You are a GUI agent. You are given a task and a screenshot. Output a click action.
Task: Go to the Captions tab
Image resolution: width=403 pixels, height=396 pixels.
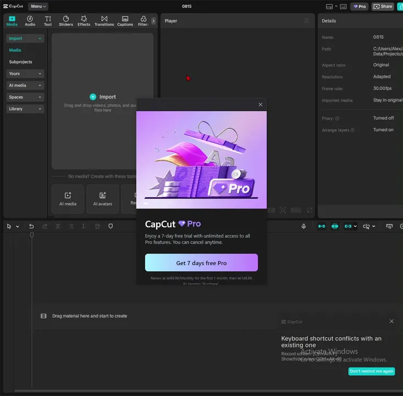[x=125, y=21]
